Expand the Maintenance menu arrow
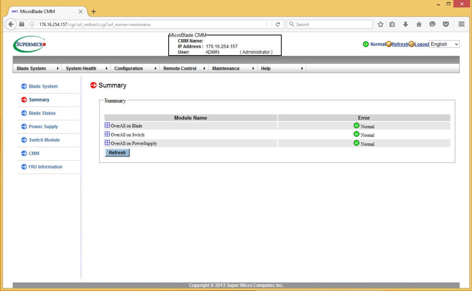Image resolution: width=472 pixels, height=291 pixels. tap(253, 69)
